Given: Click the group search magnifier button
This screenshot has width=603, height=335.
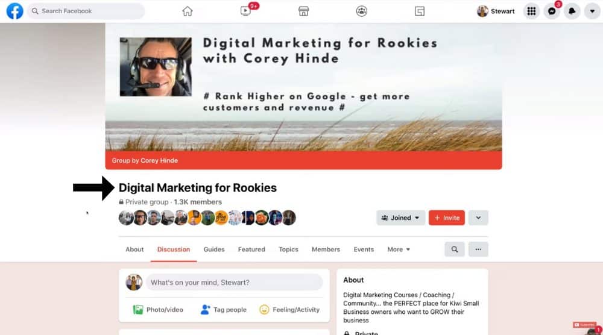Looking at the screenshot, I should tap(455, 249).
